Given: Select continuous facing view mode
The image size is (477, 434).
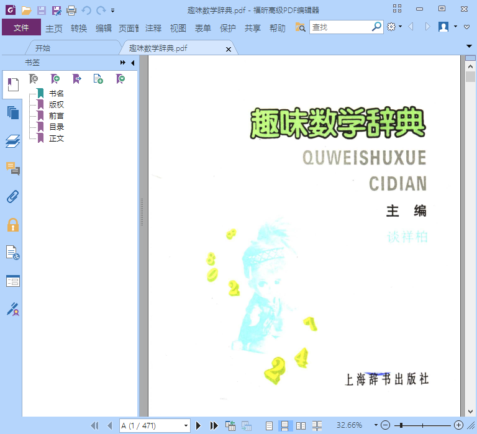Looking at the screenshot, I should [x=317, y=426].
